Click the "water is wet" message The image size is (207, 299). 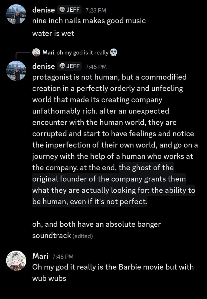53,33
